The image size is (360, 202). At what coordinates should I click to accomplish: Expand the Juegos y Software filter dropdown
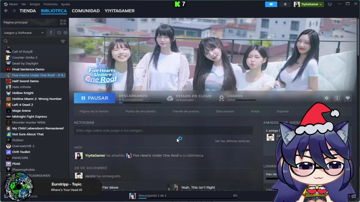pos(24,33)
